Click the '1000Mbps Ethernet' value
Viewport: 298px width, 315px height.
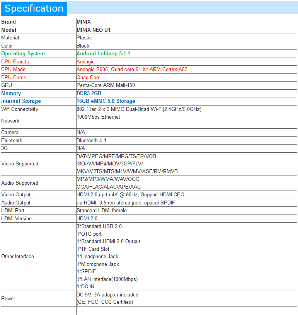point(98,117)
